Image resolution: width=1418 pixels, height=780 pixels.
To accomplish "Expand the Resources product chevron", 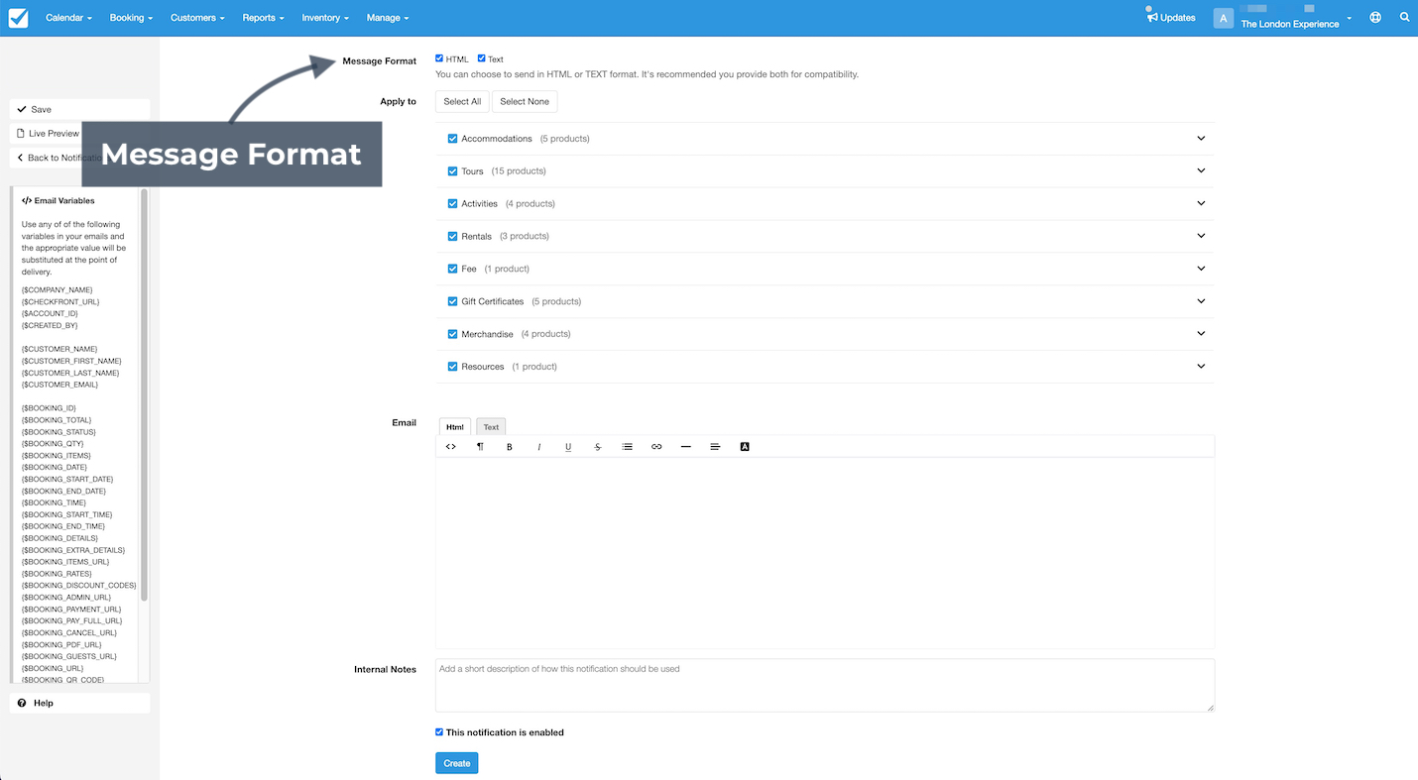I will point(1201,366).
